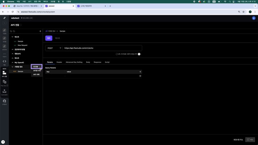Click the purple 정의 button
Viewport: 258px width, 145px height.
(49, 38)
